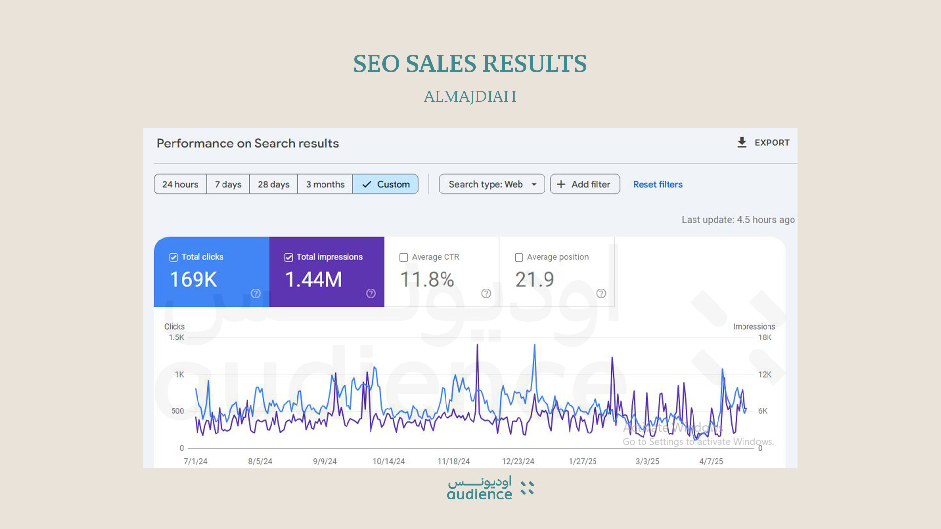The image size is (941, 529).
Task: Click the Search type dropdown arrow
Action: pos(534,184)
